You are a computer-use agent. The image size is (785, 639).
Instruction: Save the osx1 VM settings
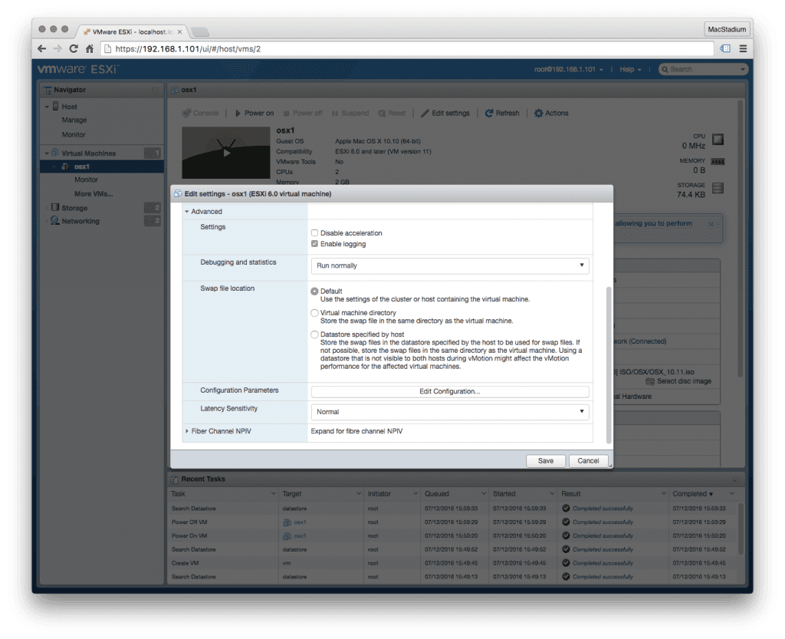pyautogui.click(x=545, y=460)
